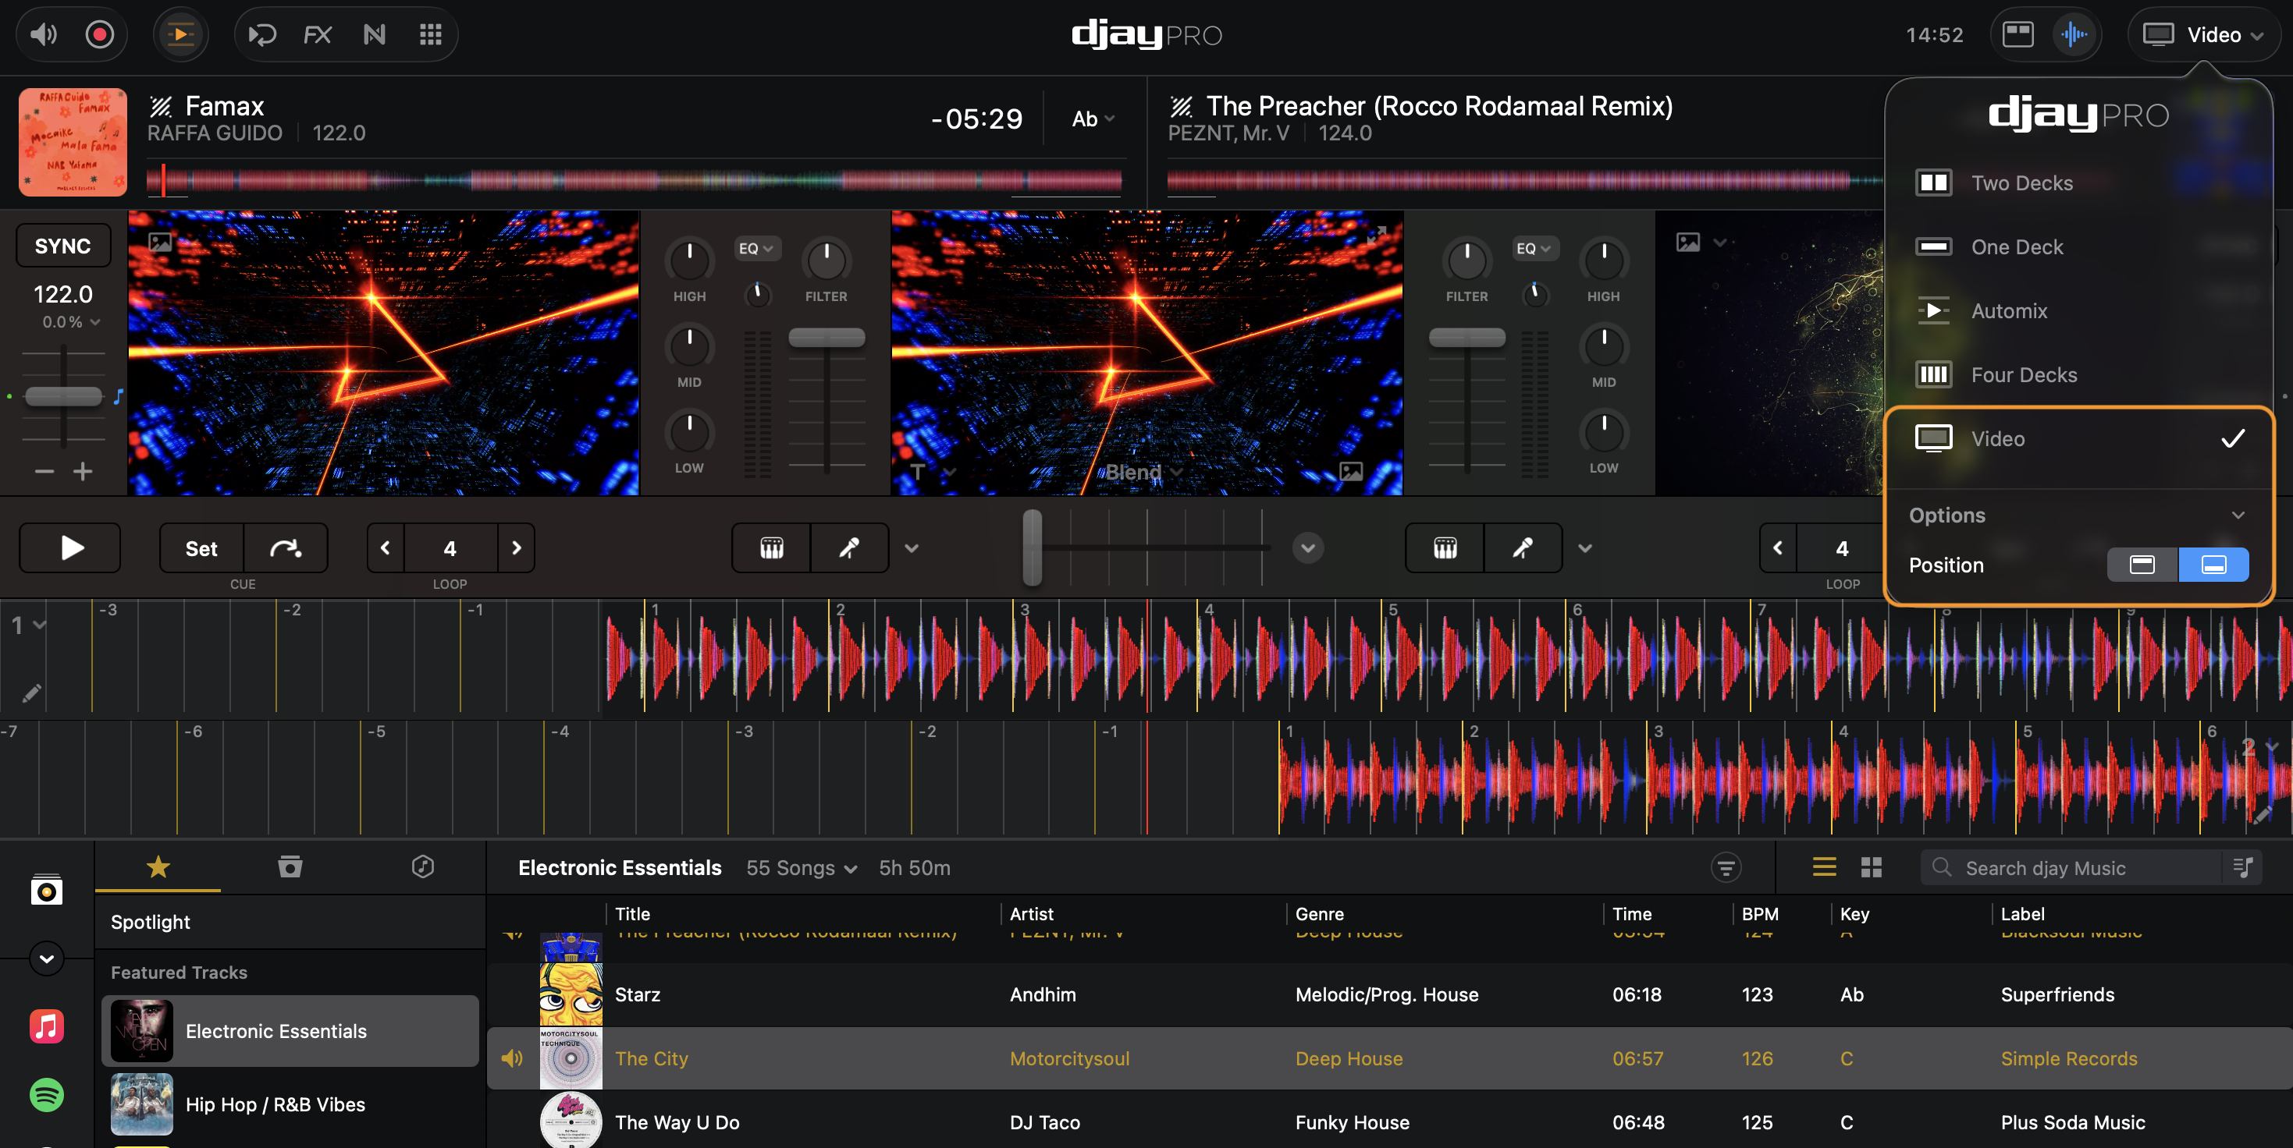Open the sampler grid icon

coord(431,34)
